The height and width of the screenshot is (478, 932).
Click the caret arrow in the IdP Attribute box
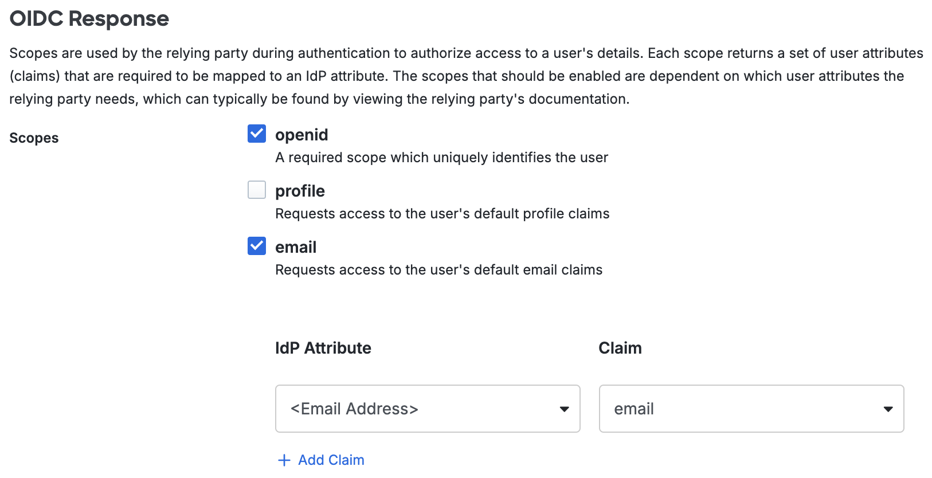(564, 409)
